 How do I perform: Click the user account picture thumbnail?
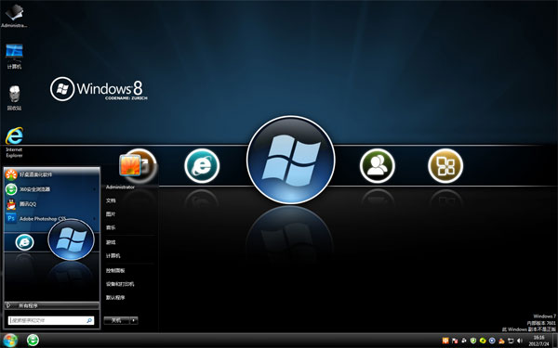(x=130, y=165)
